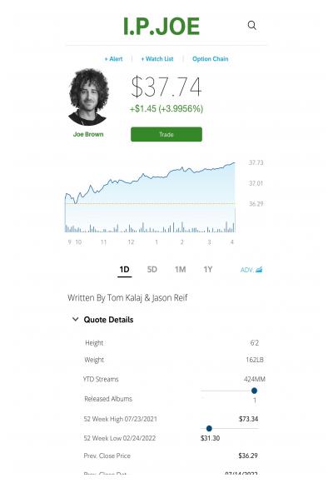Click the I.P.JOE logo header

click(162, 27)
